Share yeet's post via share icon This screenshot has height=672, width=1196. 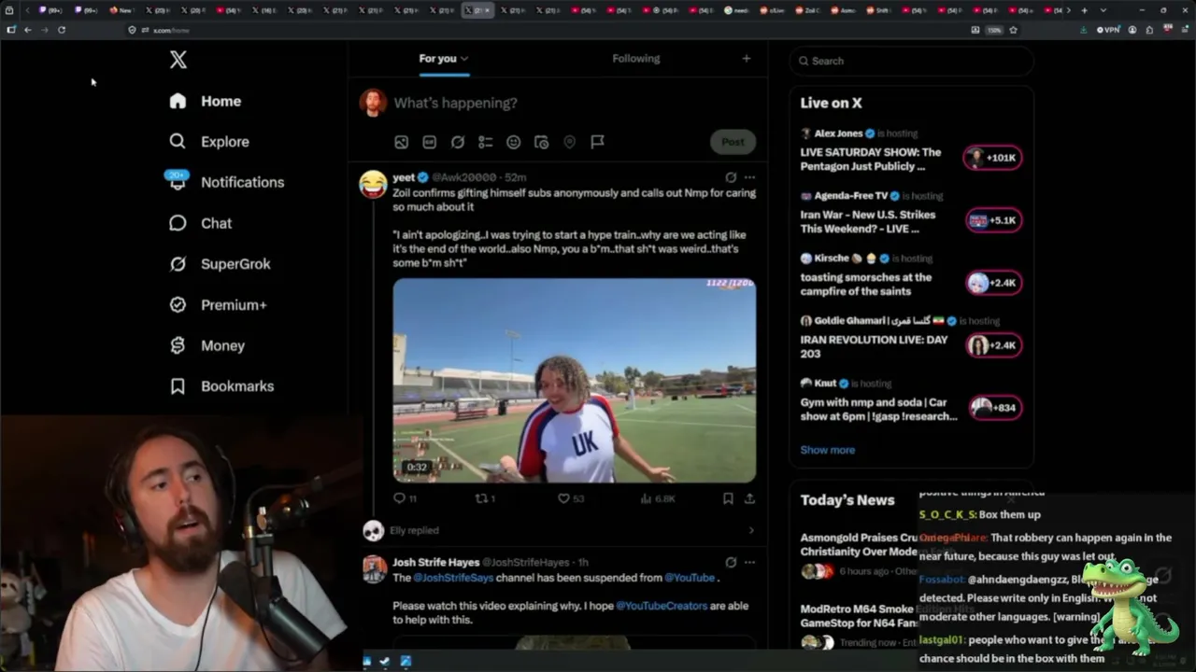(x=749, y=498)
